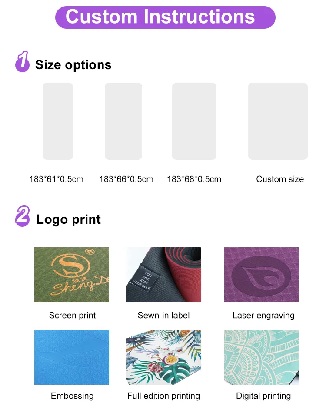The width and height of the screenshot is (326, 417).
Task: Click the Laser engraving caption
Action: (x=263, y=316)
